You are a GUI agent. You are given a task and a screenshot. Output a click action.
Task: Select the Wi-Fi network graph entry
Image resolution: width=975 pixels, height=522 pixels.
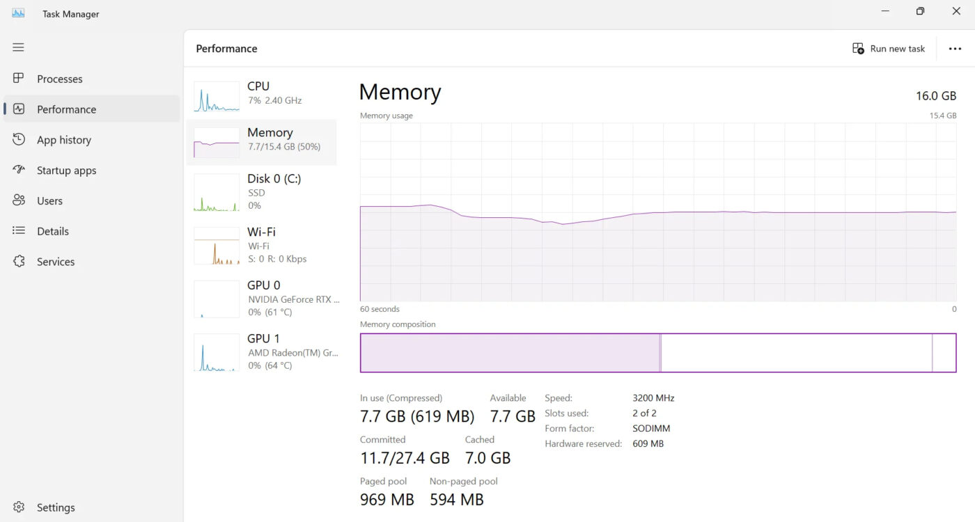pos(261,245)
